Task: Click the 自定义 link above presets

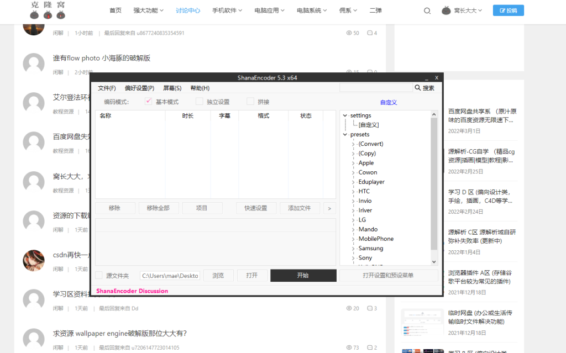Action: [x=389, y=103]
